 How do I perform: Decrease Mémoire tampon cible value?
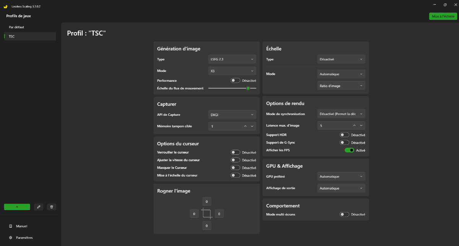pos(252,126)
